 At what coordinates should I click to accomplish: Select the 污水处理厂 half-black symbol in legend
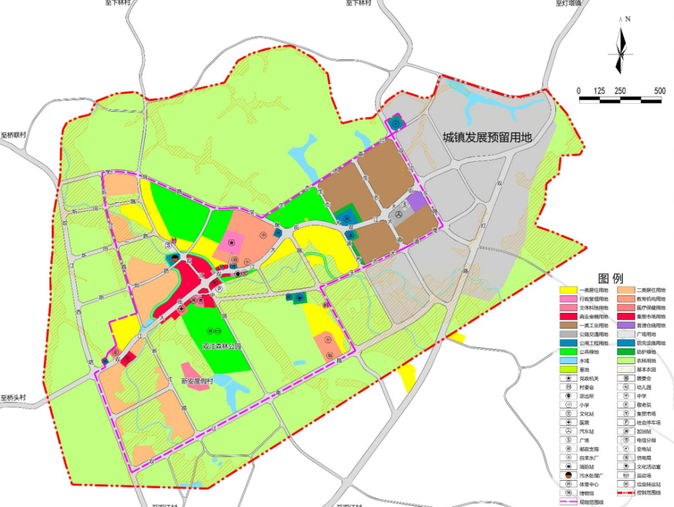pos(568,475)
